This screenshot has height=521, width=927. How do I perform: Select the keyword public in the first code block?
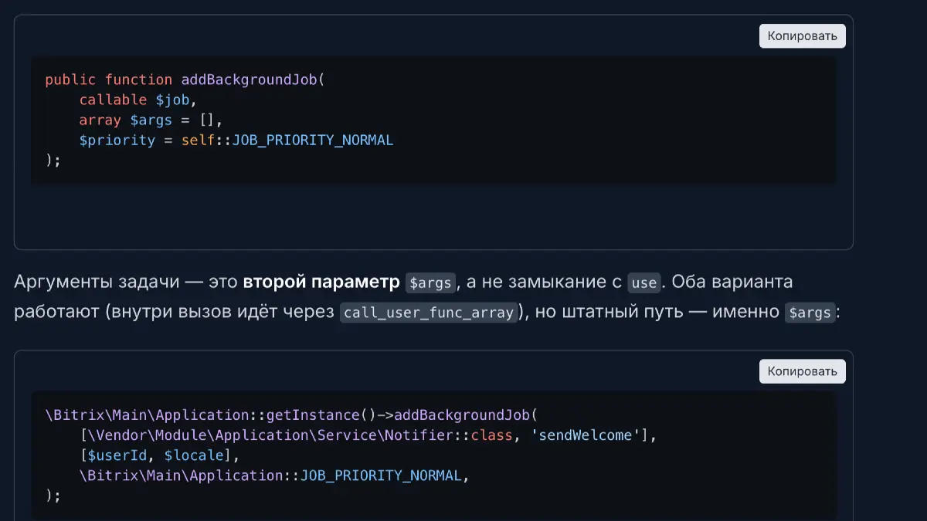click(x=68, y=80)
